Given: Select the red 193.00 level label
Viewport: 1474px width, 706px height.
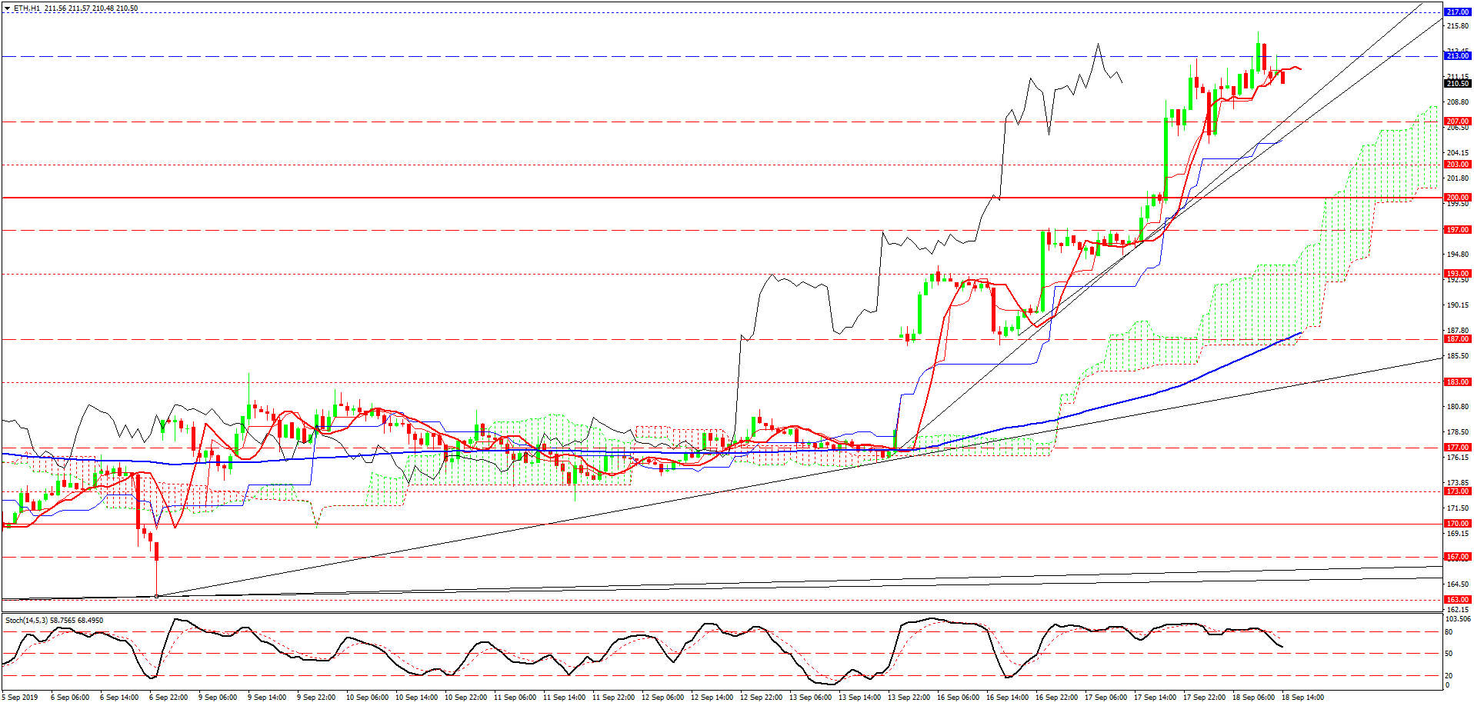Looking at the screenshot, I should [x=1458, y=274].
